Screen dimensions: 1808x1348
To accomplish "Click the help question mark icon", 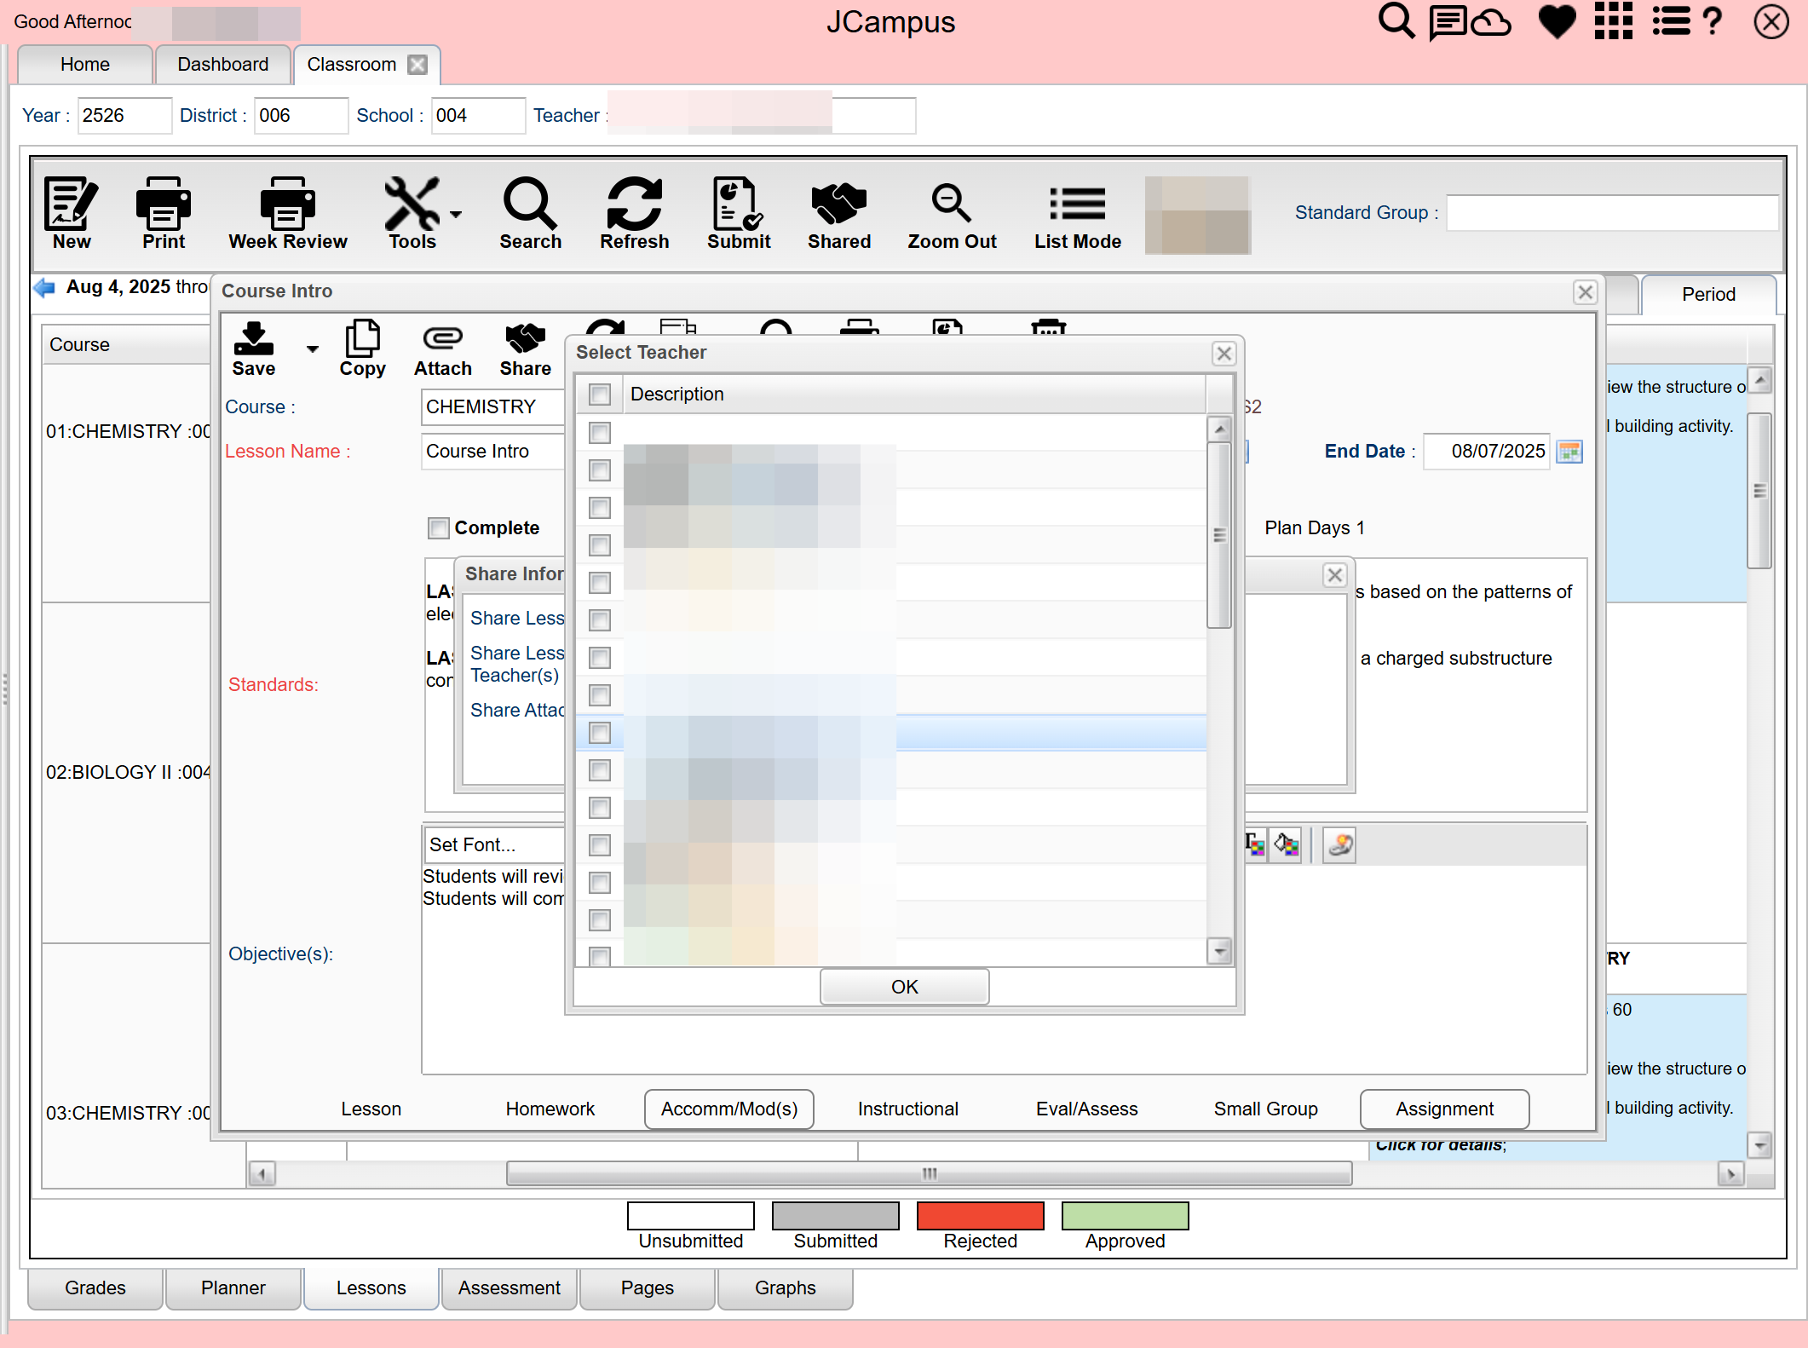I will point(1712,21).
